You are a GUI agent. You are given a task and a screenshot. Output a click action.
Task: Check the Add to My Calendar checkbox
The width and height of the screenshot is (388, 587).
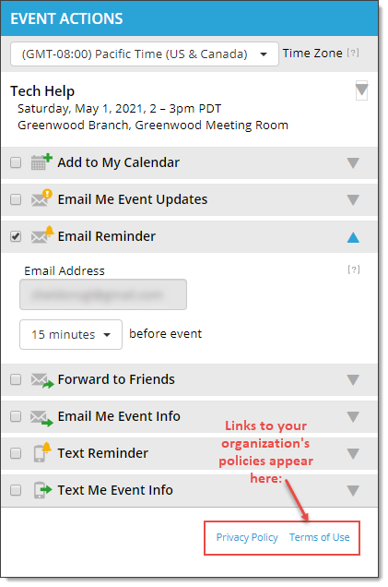click(x=16, y=162)
